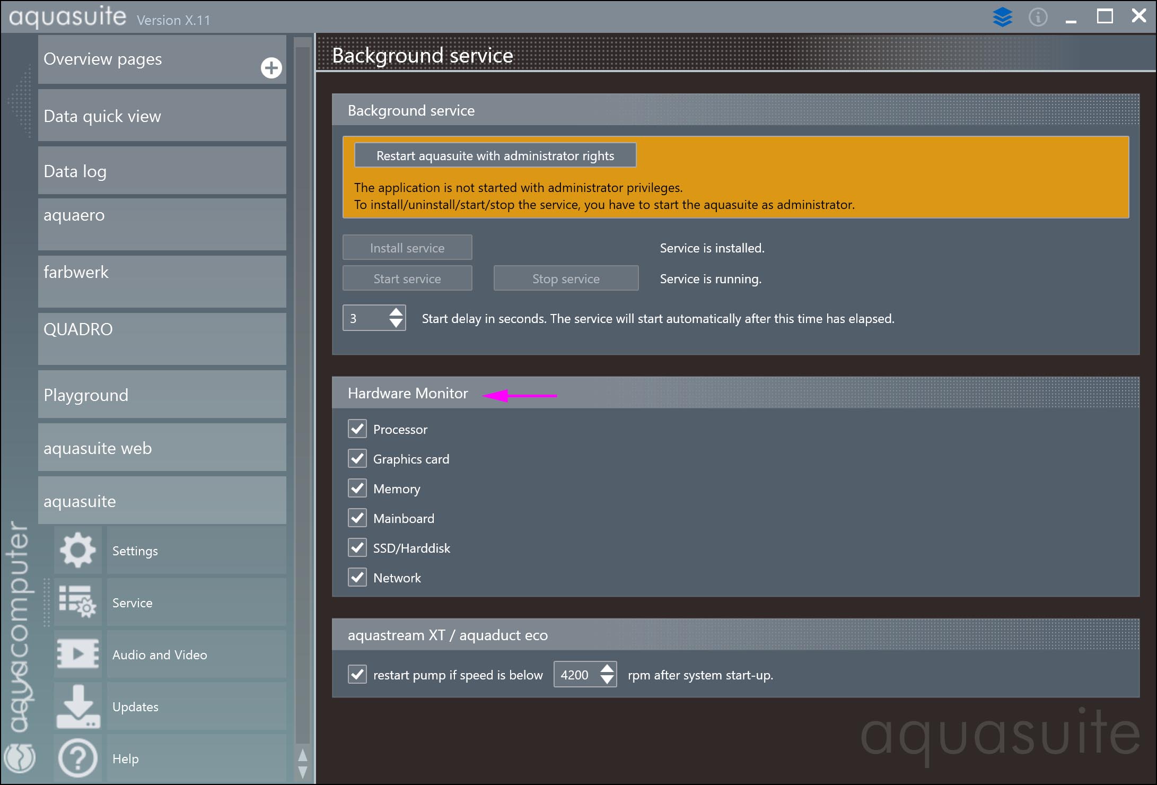Screen dimensions: 1157x785
Task: Open the info icon in title bar
Action: [x=1038, y=17]
